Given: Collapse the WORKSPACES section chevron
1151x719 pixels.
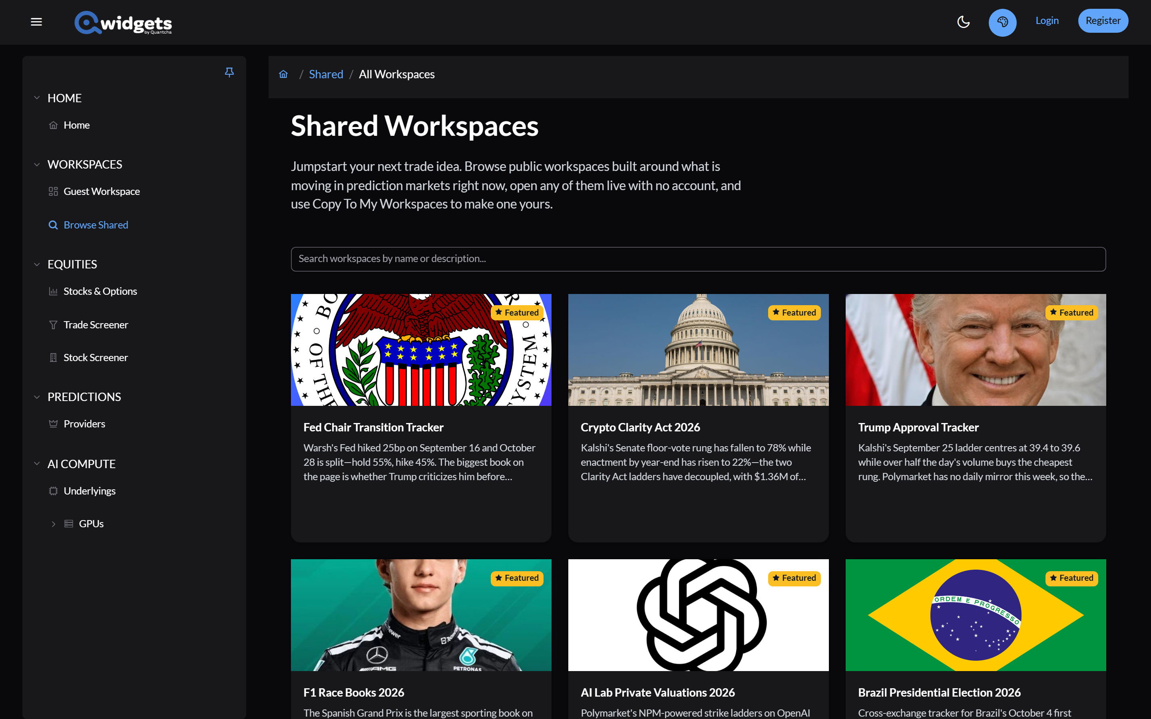Looking at the screenshot, I should click(37, 164).
